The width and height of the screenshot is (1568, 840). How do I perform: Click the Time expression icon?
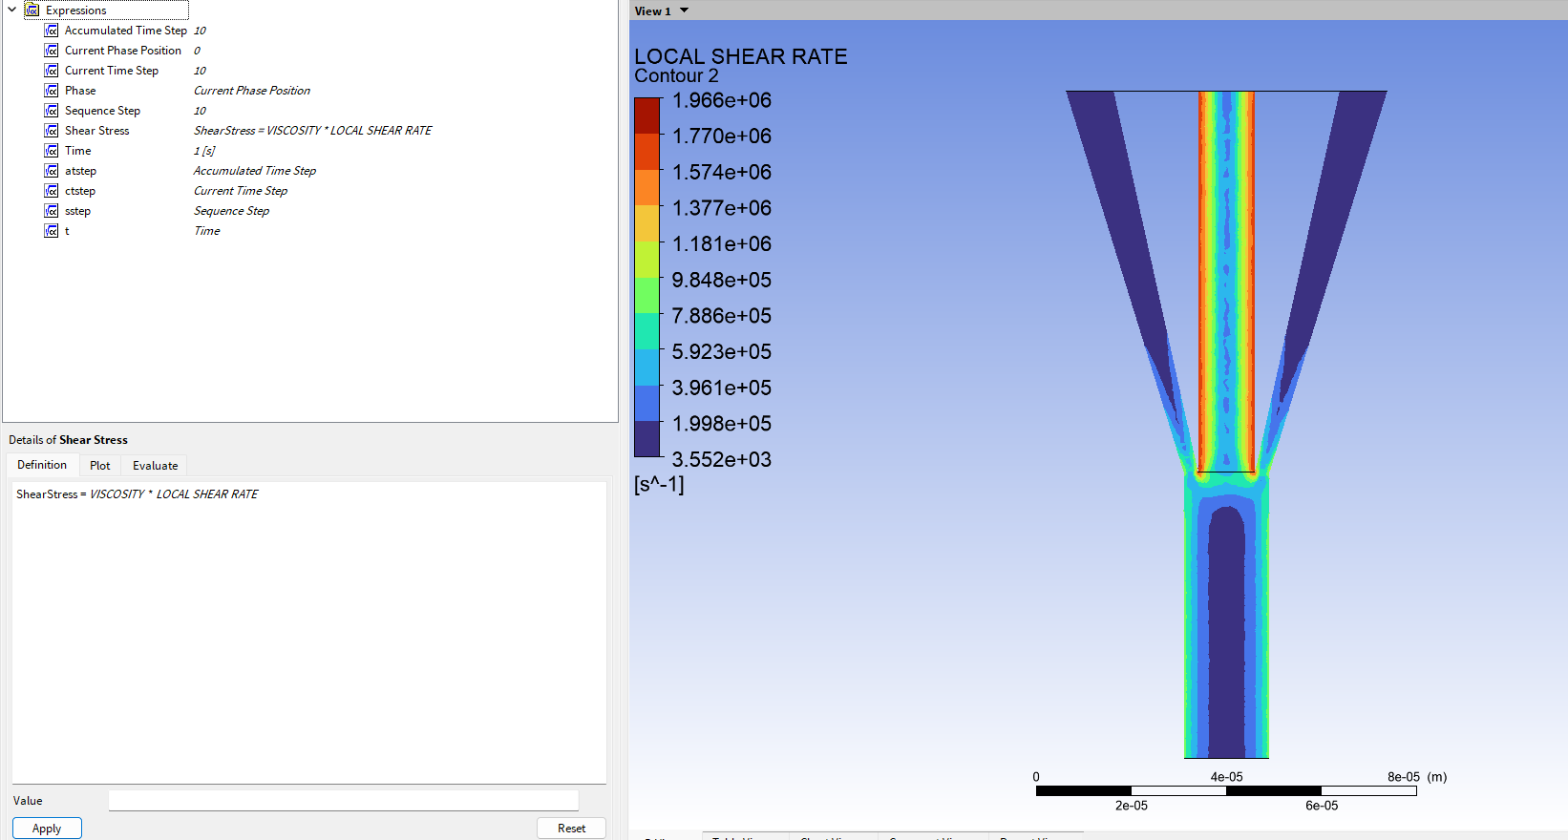52,151
